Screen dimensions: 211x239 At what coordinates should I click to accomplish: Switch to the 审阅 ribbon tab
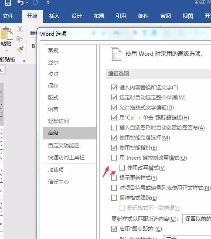pos(166,16)
